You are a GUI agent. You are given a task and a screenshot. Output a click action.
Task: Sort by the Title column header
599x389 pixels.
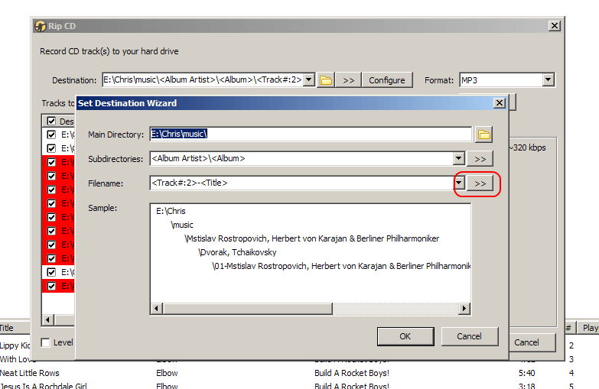pyautogui.click(x=7, y=328)
